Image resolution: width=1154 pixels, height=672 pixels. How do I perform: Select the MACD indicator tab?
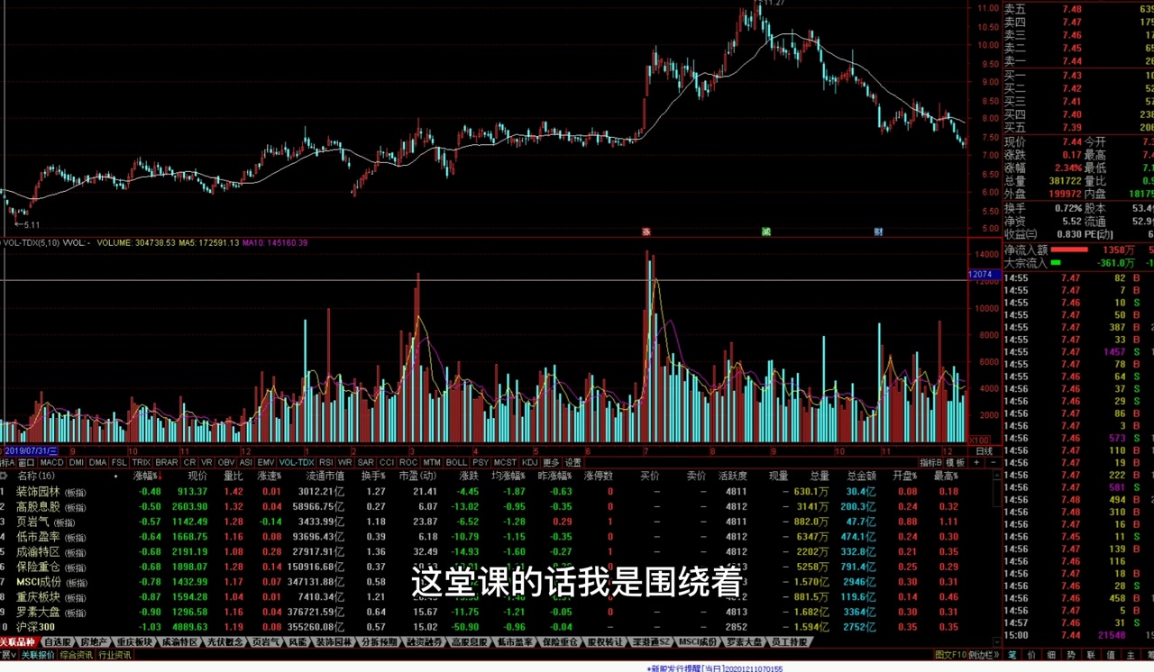(x=51, y=462)
